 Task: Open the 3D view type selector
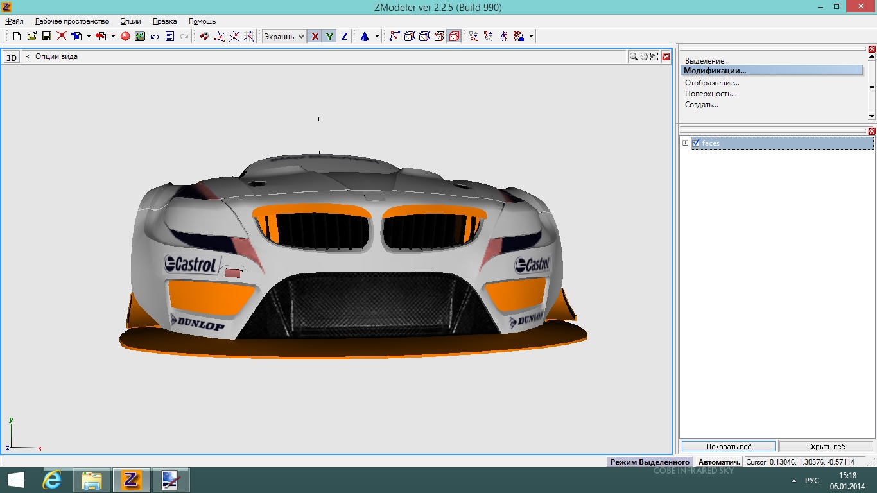point(12,57)
